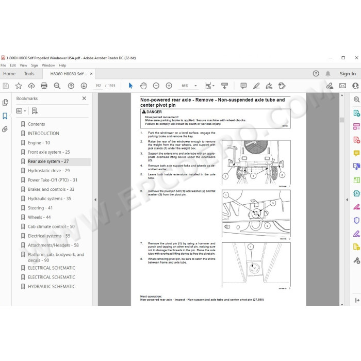Open Hydrostatic drive - 29 bookmark

pyautogui.click(x=49, y=171)
